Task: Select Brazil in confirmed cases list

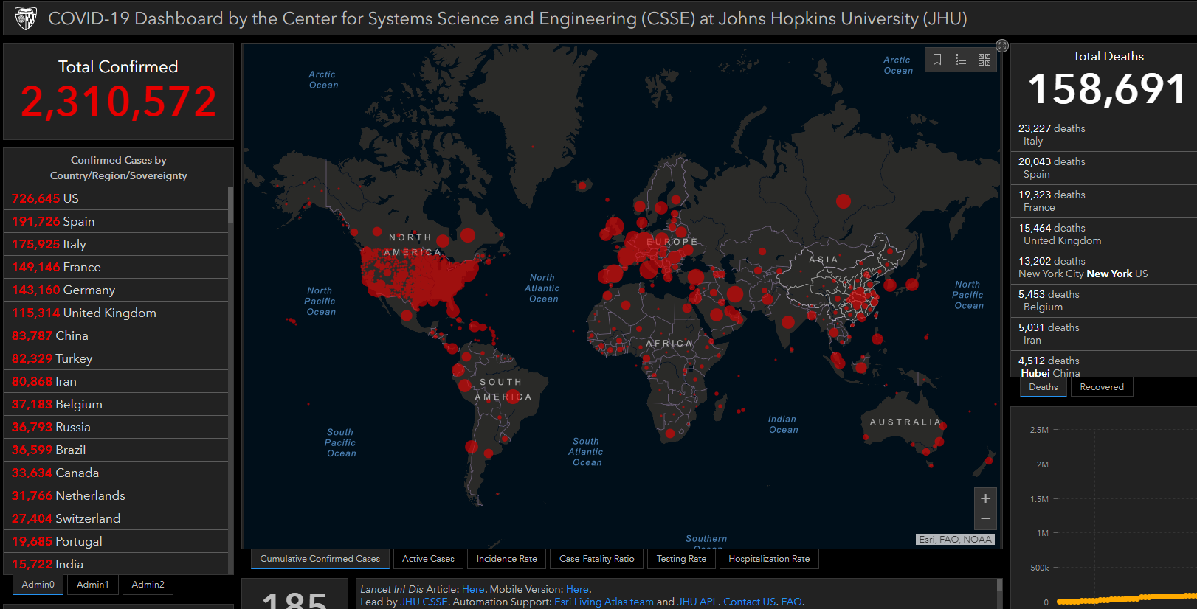Action: [117, 450]
